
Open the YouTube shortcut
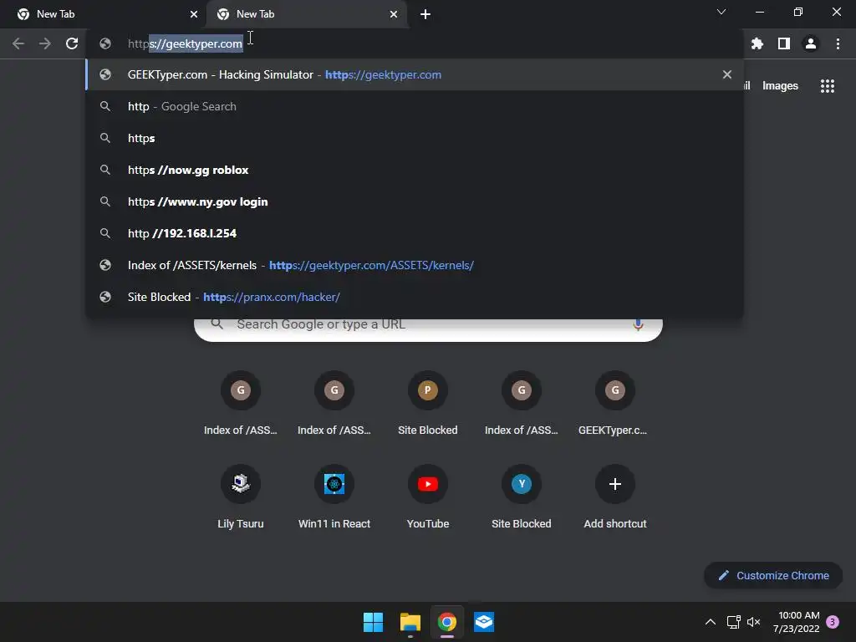click(x=428, y=497)
